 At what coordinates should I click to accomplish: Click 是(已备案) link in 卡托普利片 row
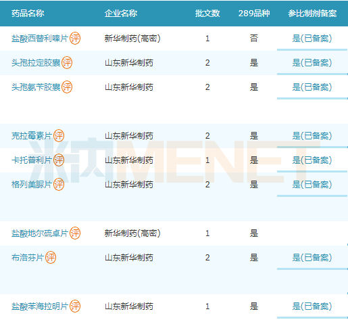coord(312,160)
